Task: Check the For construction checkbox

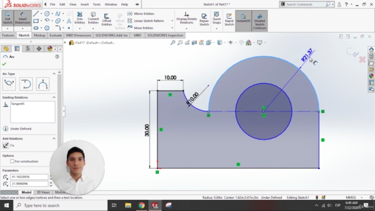Action: point(12,162)
